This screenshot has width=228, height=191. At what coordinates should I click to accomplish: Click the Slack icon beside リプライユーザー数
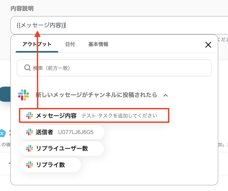click(x=30, y=149)
